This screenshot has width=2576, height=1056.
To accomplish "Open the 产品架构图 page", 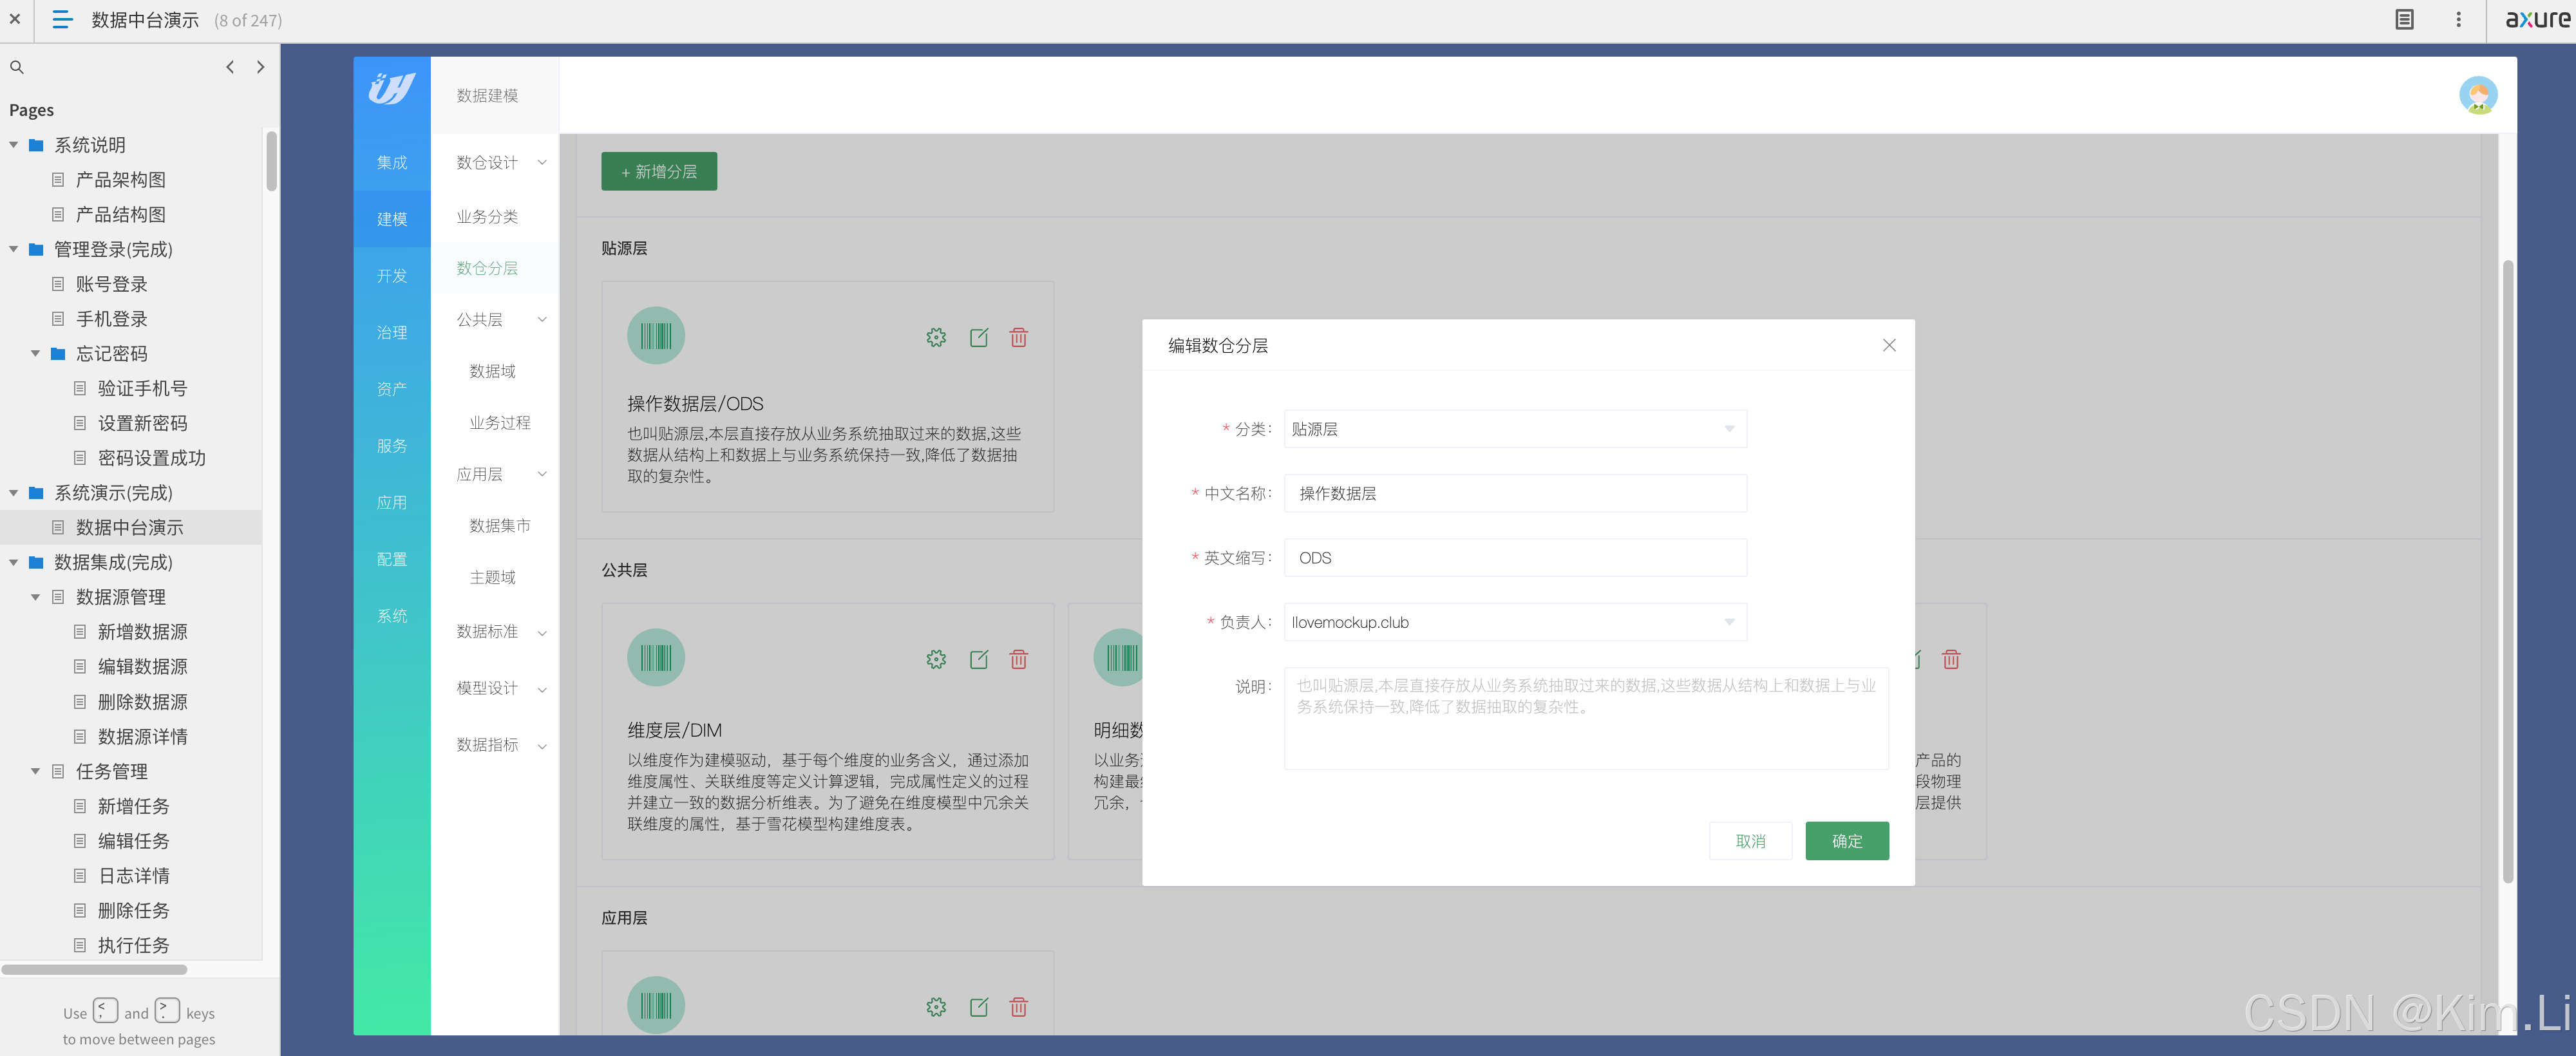I will (x=120, y=180).
